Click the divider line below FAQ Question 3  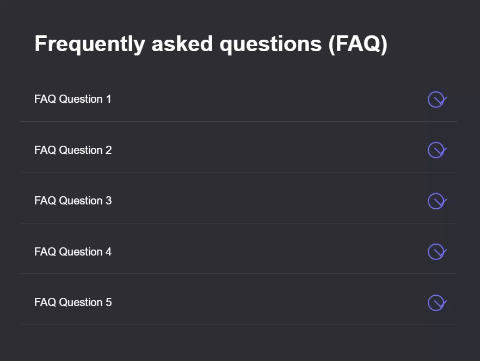239,223
